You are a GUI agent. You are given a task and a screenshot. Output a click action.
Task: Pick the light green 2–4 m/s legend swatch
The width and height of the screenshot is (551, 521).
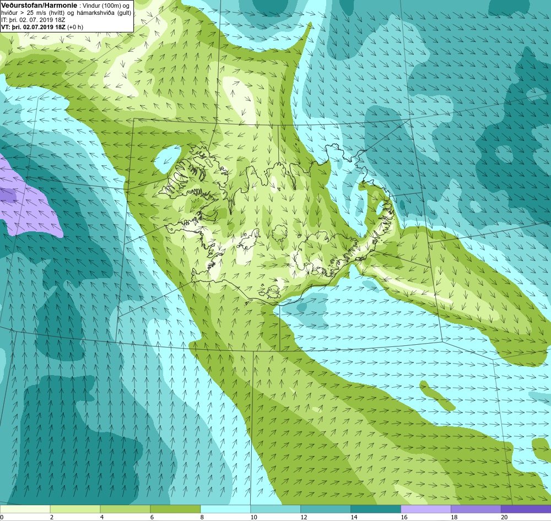pyautogui.click(x=75, y=509)
